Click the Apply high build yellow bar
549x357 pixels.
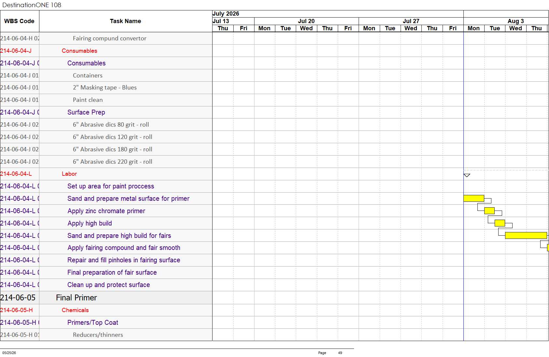(500, 223)
